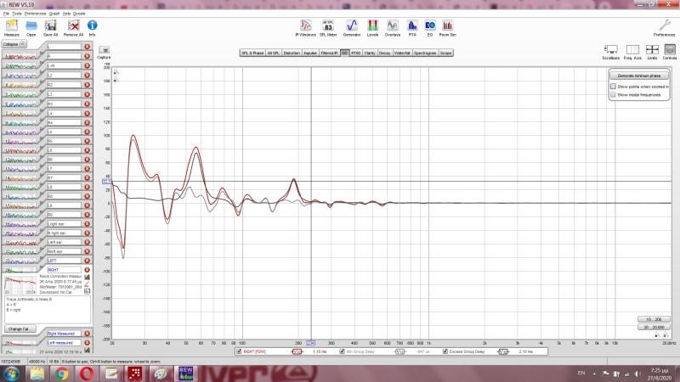Collapse the measurements list panel

pos(11,43)
